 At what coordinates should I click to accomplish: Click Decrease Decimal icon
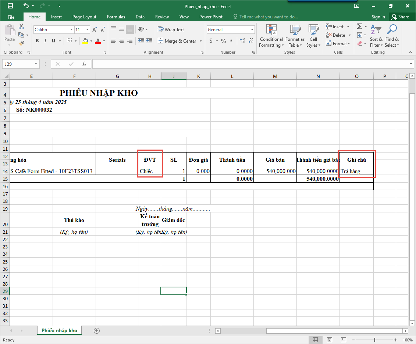point(251,41)
